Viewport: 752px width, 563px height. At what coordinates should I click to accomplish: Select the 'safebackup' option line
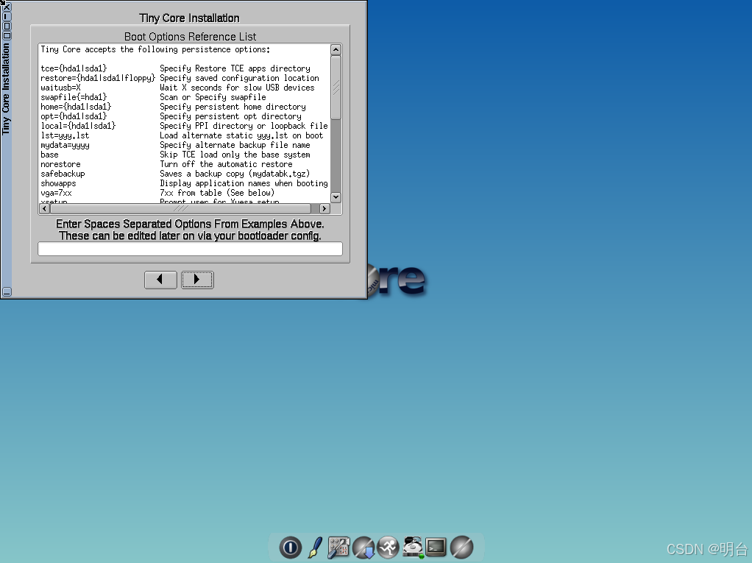[x=63, y=174]
